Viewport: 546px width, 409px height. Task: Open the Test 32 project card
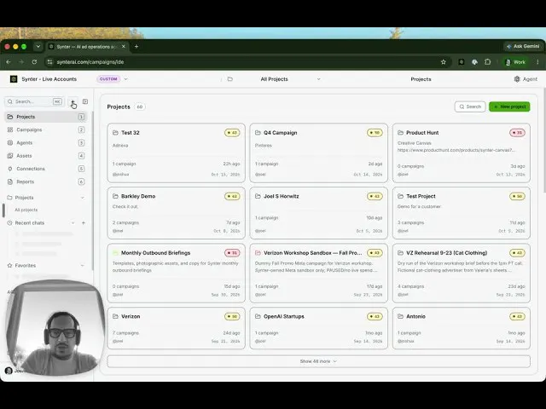(177, 153)
